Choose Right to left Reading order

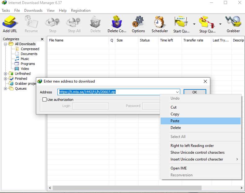[201, 146]
